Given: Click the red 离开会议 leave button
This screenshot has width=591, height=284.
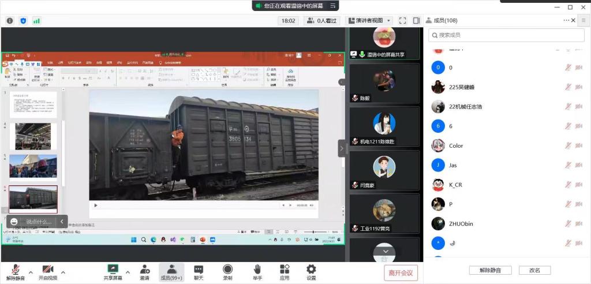Looking at the screenshot, I should pos(401,273).
